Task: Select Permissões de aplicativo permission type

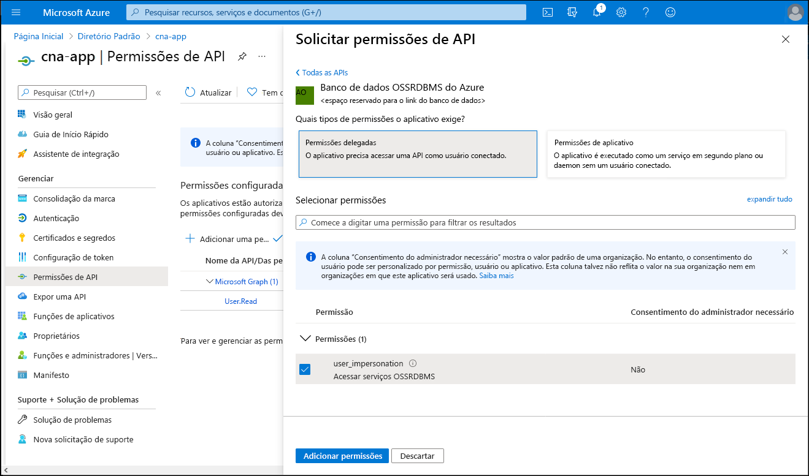Action: 666,154
